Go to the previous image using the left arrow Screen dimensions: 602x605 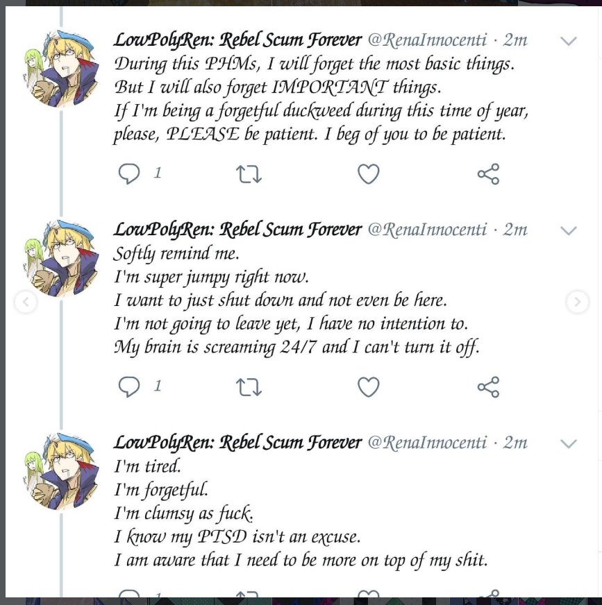26,302
